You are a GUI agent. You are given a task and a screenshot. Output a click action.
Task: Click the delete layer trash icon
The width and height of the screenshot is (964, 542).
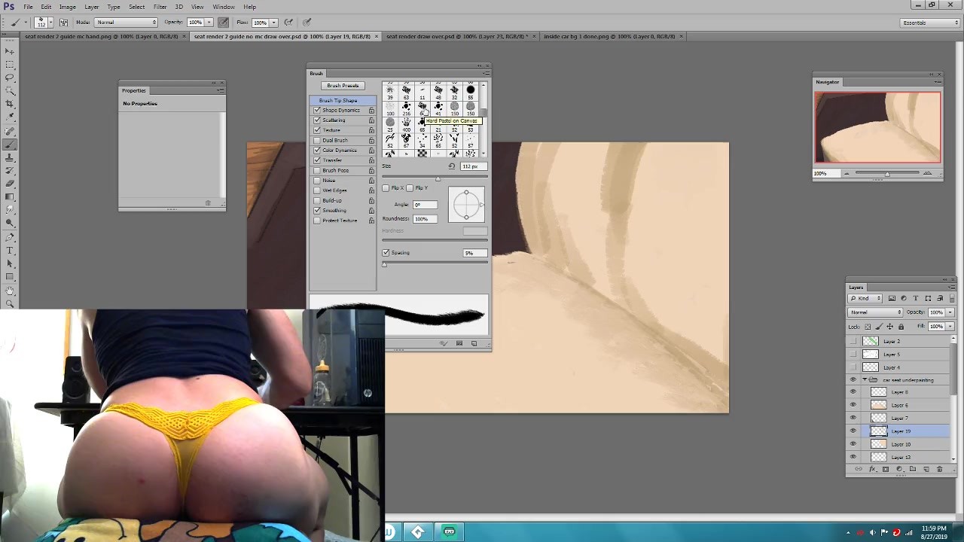click(x=939, y=469)
